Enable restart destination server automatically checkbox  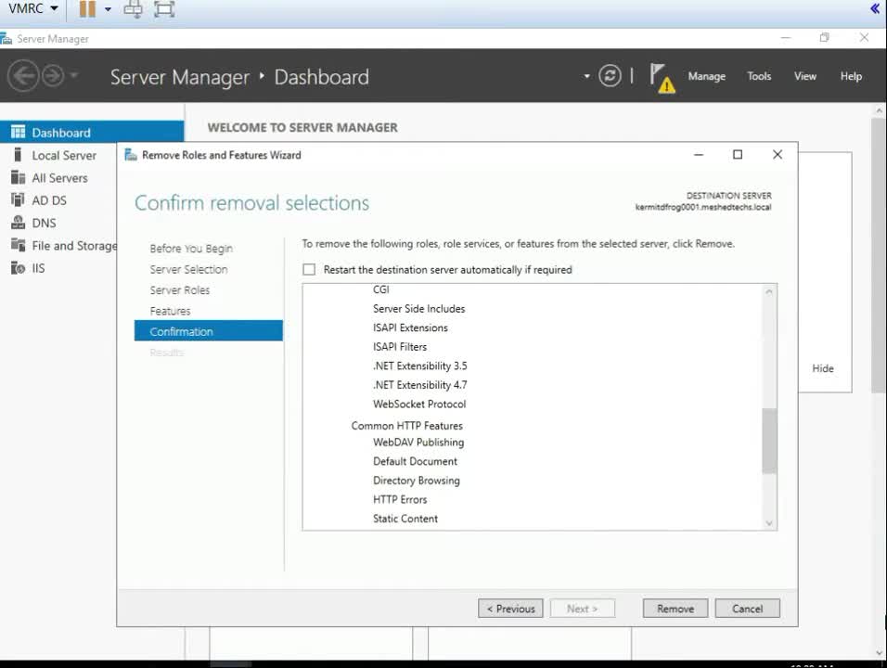coord(309,269)
